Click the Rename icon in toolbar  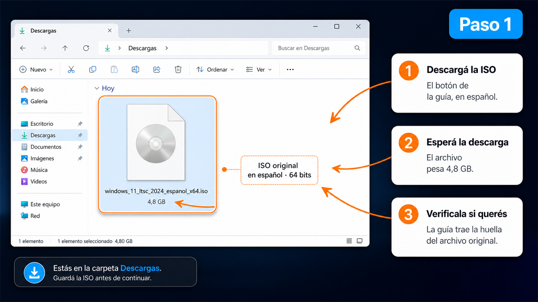(135, 70)
